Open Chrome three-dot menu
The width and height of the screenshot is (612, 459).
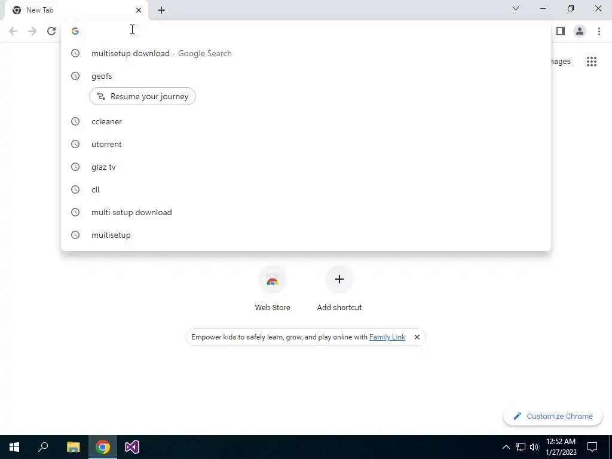coord(599,31)
